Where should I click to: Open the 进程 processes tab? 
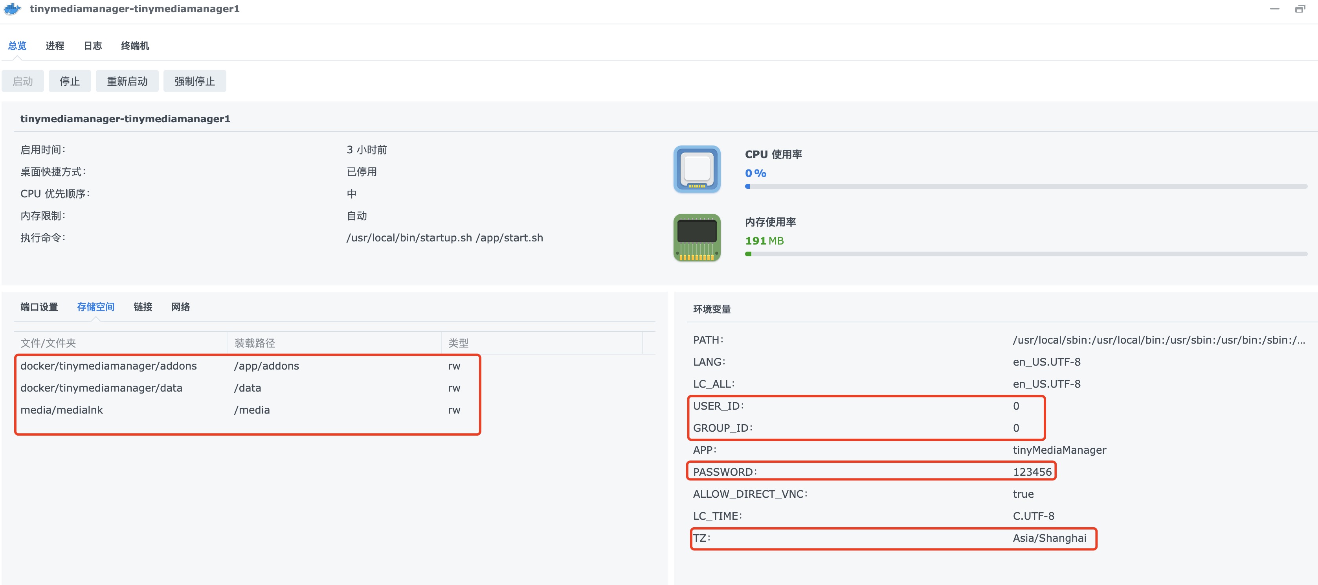[55, 46]
